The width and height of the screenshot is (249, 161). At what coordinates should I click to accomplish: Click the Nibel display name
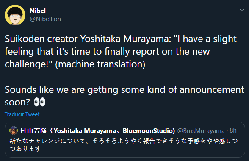(38, 11)
